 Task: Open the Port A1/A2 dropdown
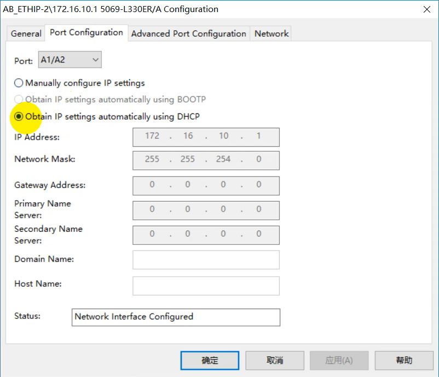pyautogui.click(x=70, y=59)
